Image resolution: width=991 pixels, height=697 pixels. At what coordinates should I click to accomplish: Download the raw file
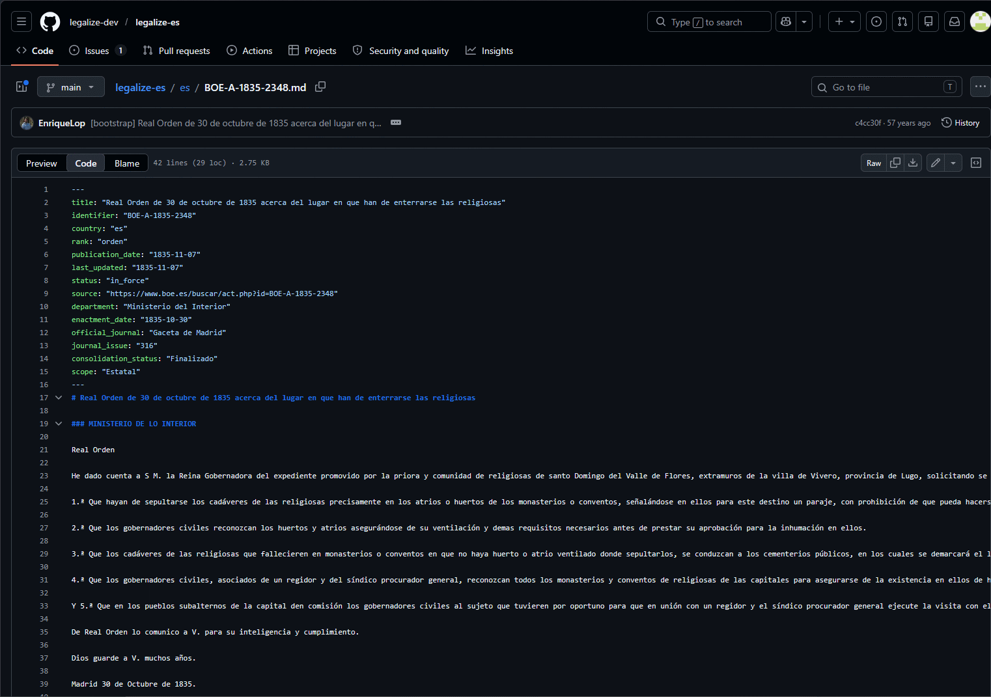pos(913,163)
